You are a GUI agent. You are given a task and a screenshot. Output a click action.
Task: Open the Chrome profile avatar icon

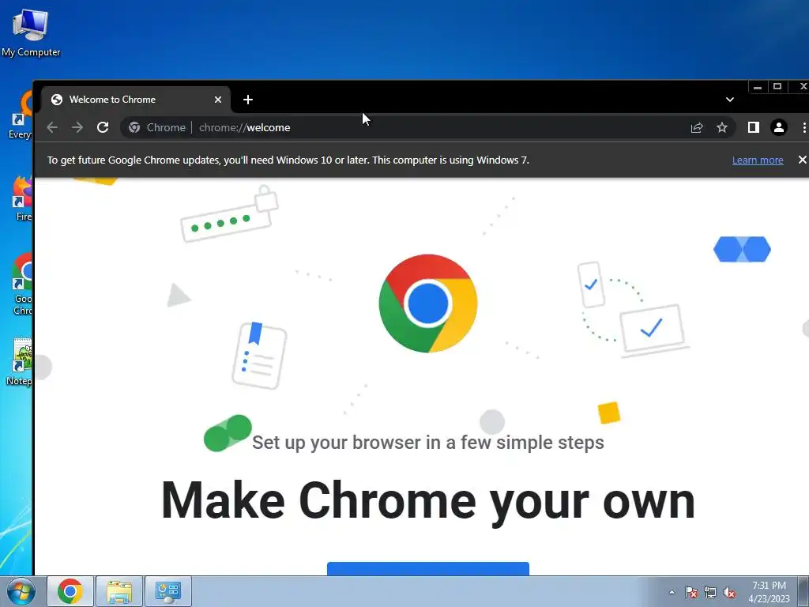click(x=778, y=127)
